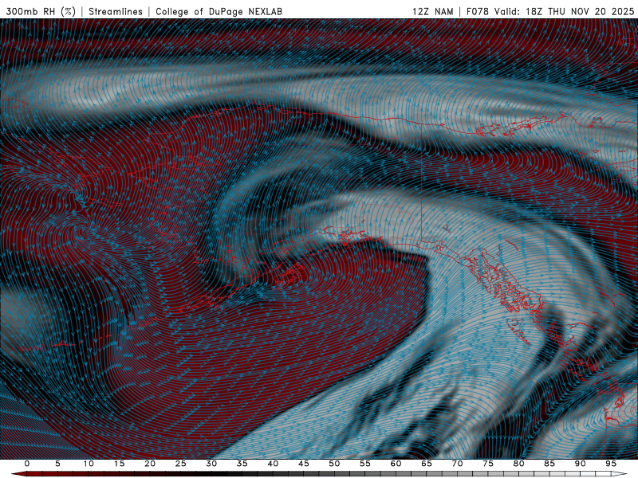Click the color scale label '50'
The height and width of the screenshot is (478, 638).
[334, 464]
